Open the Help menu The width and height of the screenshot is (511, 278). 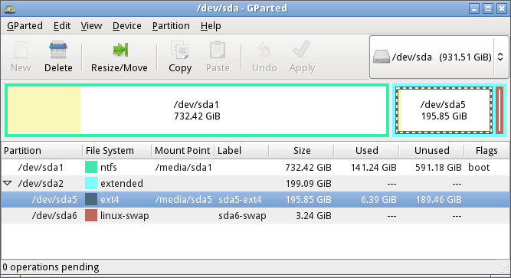[211, 26]
